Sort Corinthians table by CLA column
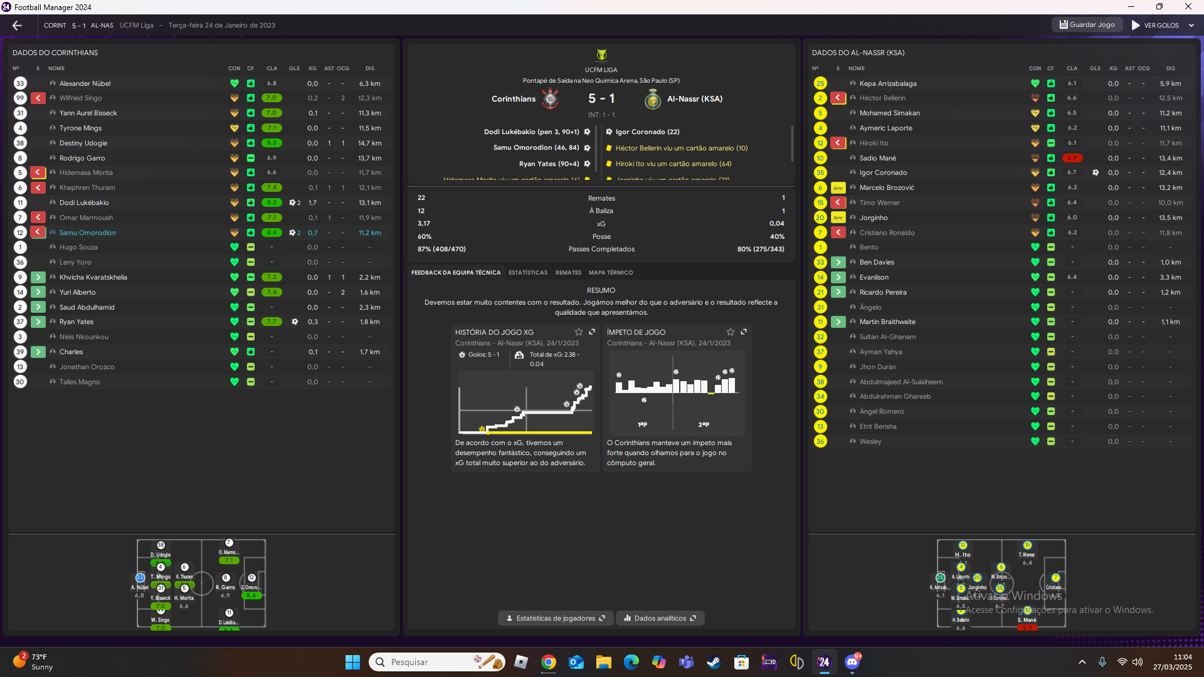 point(272,68)
